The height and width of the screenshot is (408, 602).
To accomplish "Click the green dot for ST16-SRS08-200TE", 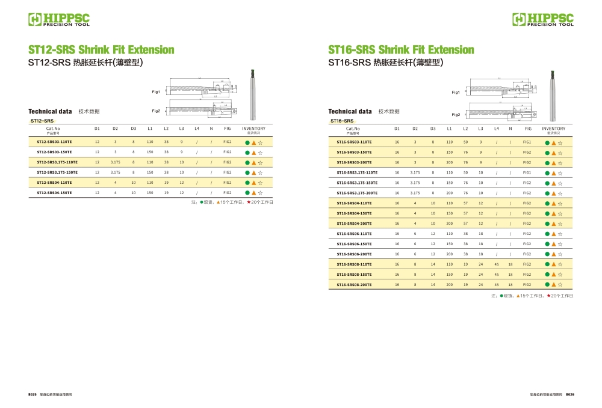I will (x=547, y=285).
